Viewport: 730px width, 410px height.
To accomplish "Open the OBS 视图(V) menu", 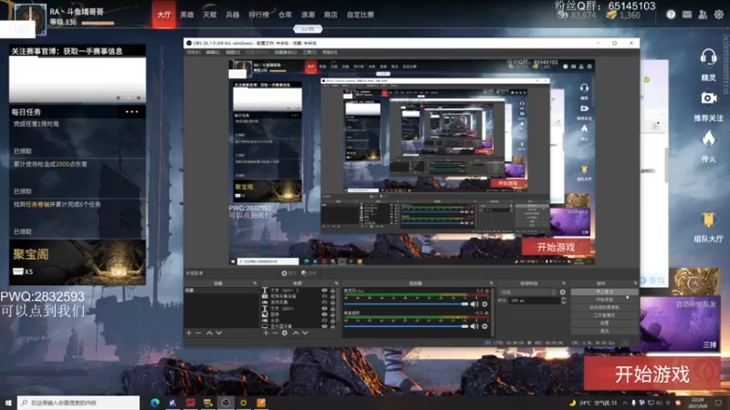I will click(x=233, y=53).
